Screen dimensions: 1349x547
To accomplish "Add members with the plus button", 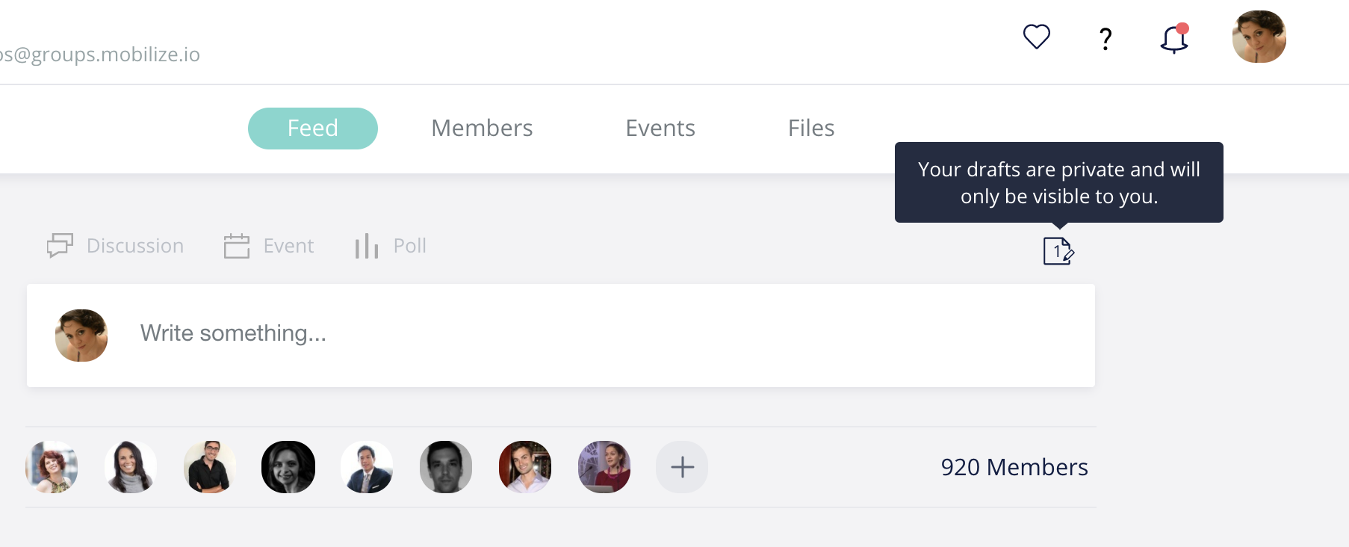I will coord(682,467).
